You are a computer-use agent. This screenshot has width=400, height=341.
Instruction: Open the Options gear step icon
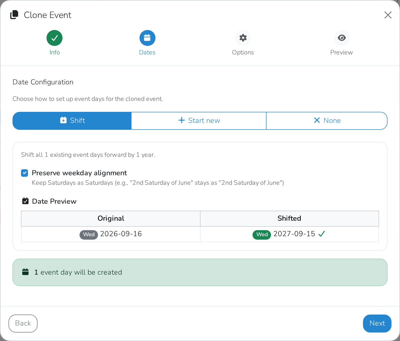coord(243,38)
